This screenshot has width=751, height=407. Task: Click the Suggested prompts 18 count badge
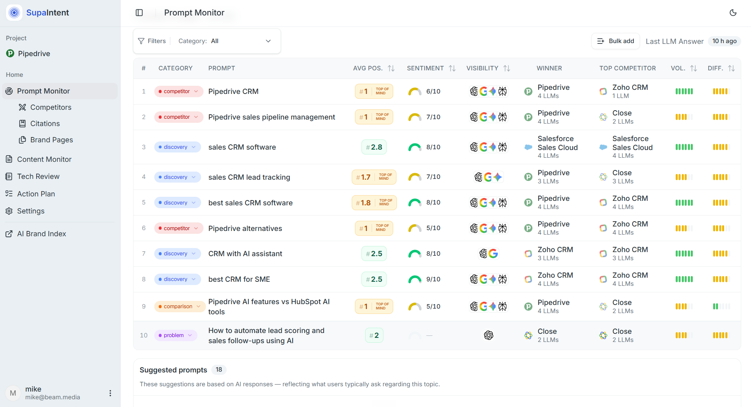point(219,370)
